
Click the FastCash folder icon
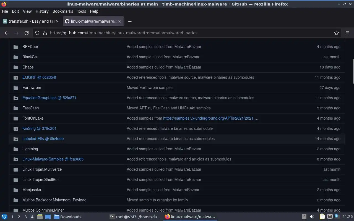click(16, 108)
